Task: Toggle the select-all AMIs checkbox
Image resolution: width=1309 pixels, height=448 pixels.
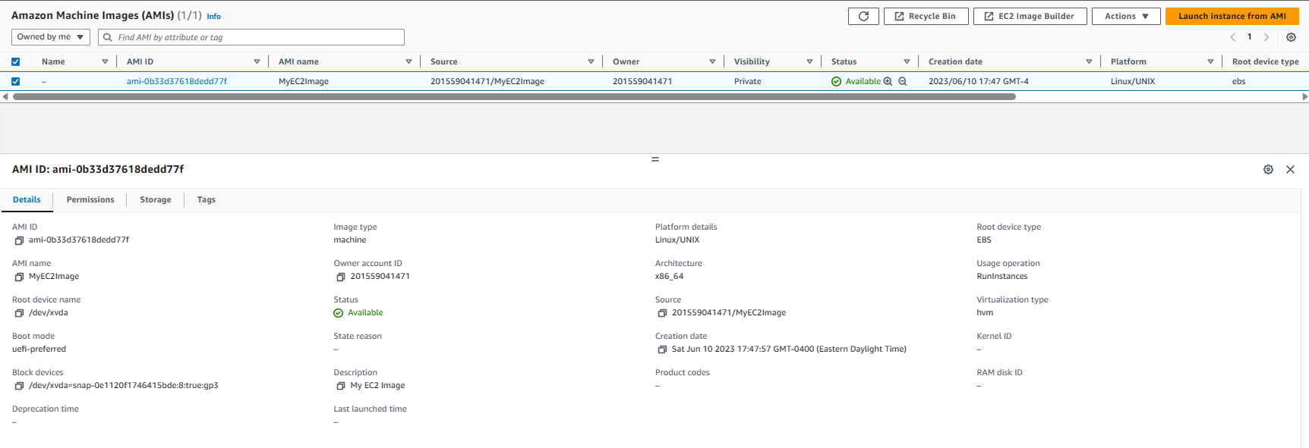Action: pyautogui.click(x=15, y=61)
